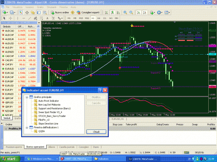The image size is (217, 162).
Task: Open the chart templates icon
Action: 166,12
